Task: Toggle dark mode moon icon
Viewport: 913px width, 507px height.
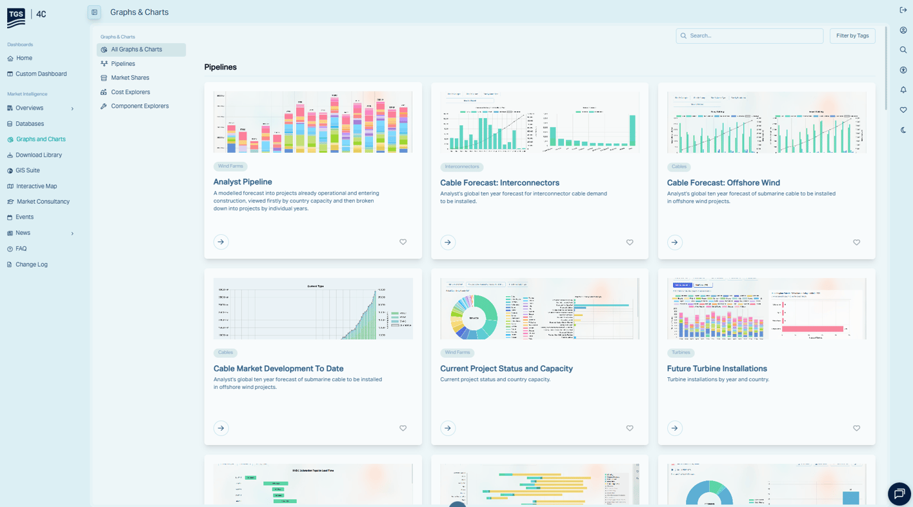Action: click(903, 130)
